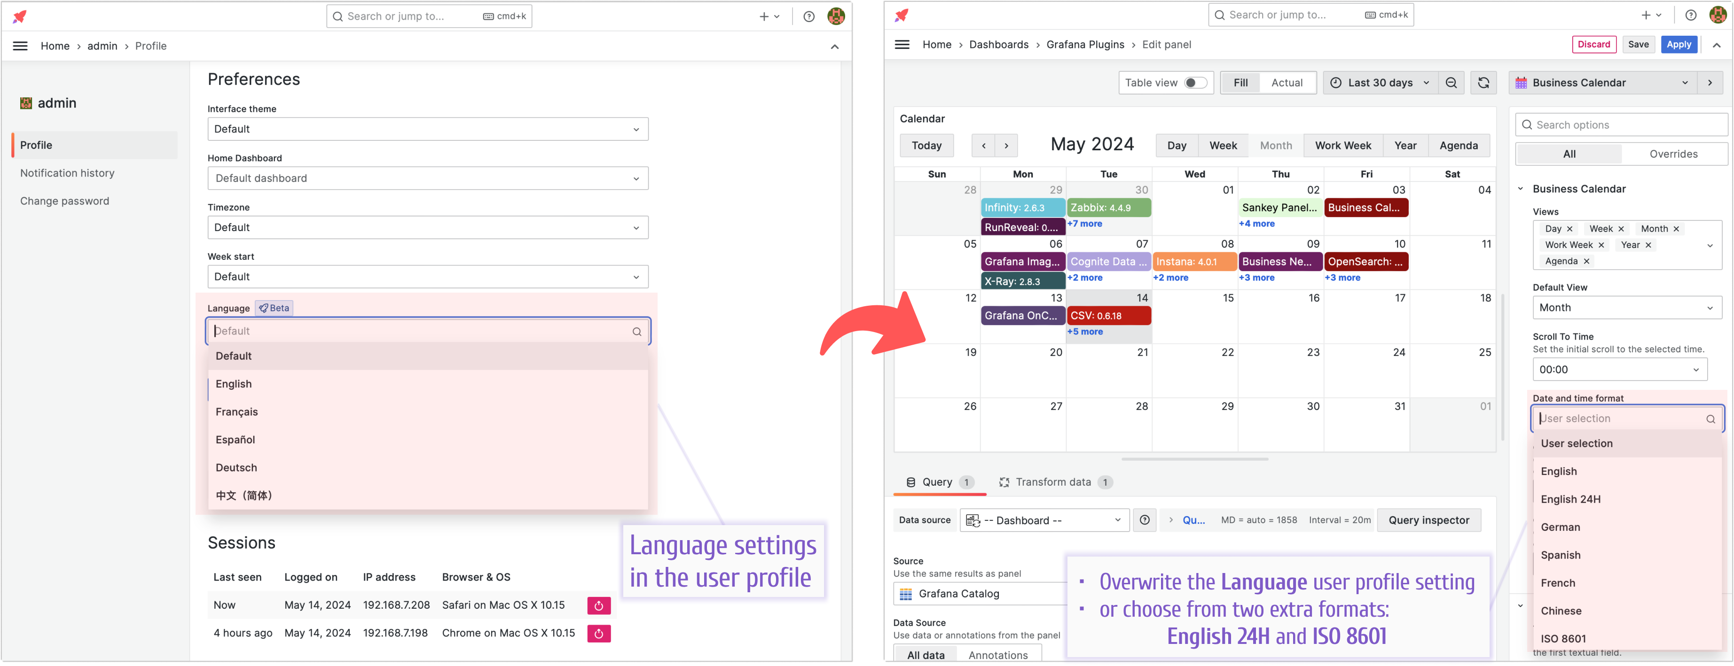The height and width of the screenshot is (666, 1734).
Task: Remove the Week view tag
Action: 1621,229
